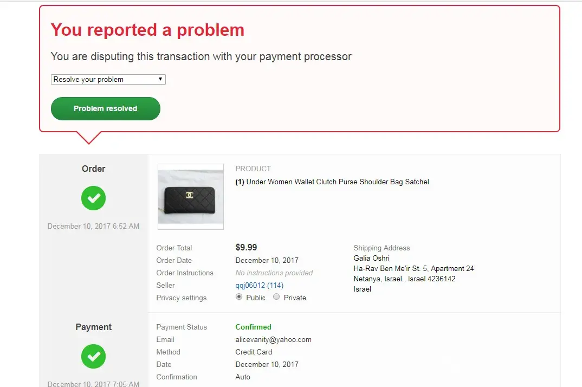
Task: Open seller qqj06012 (114) profile link
Action: (x=259, y=285)
